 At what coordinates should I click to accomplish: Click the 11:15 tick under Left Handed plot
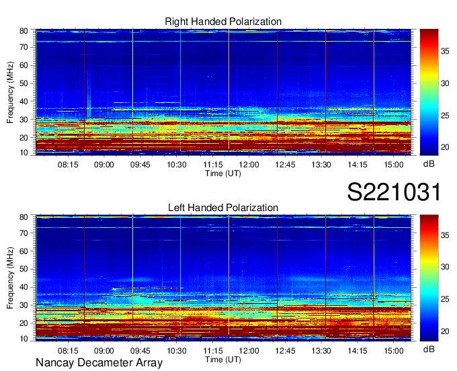pyautogui.click(x=213, y=351)
